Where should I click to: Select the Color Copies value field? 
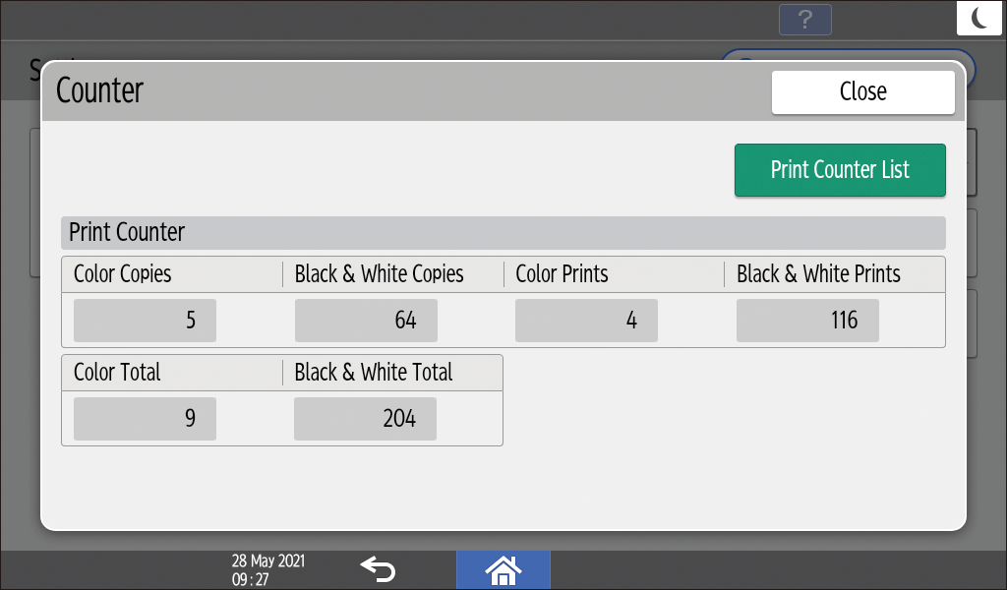[145, 321]
